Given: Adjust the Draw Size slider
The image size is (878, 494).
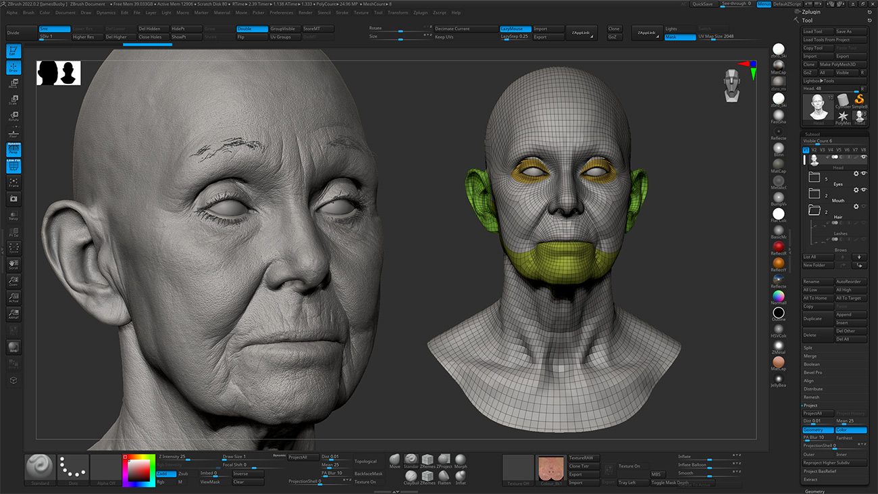Looking at the screenshot, I should [254, 457].
